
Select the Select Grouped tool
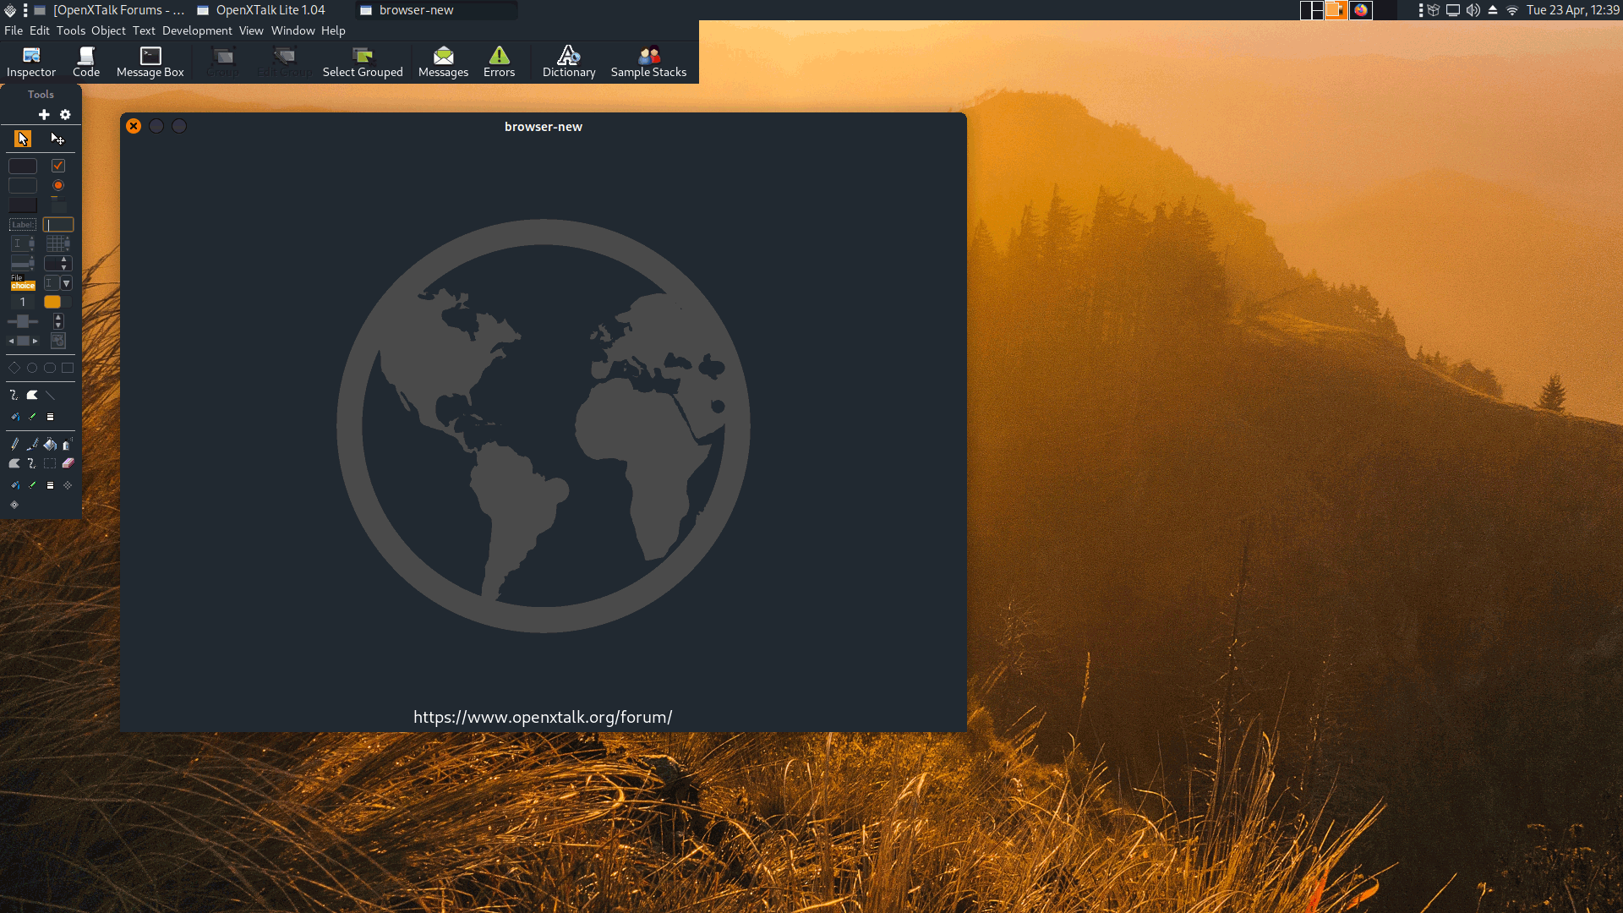[x=363, y=62]
